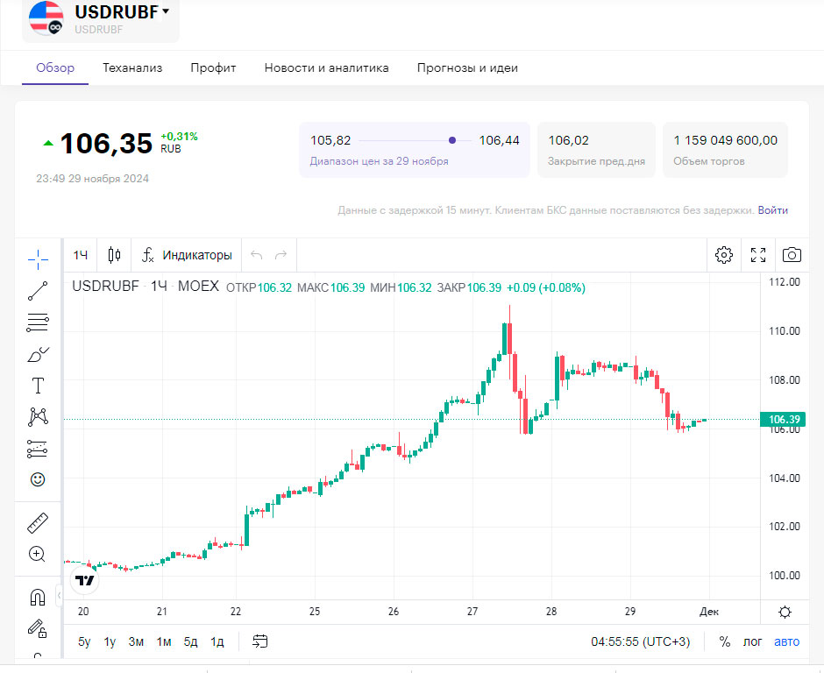
Task: Select the text annotation tool
Action: [x=38, y=386]
